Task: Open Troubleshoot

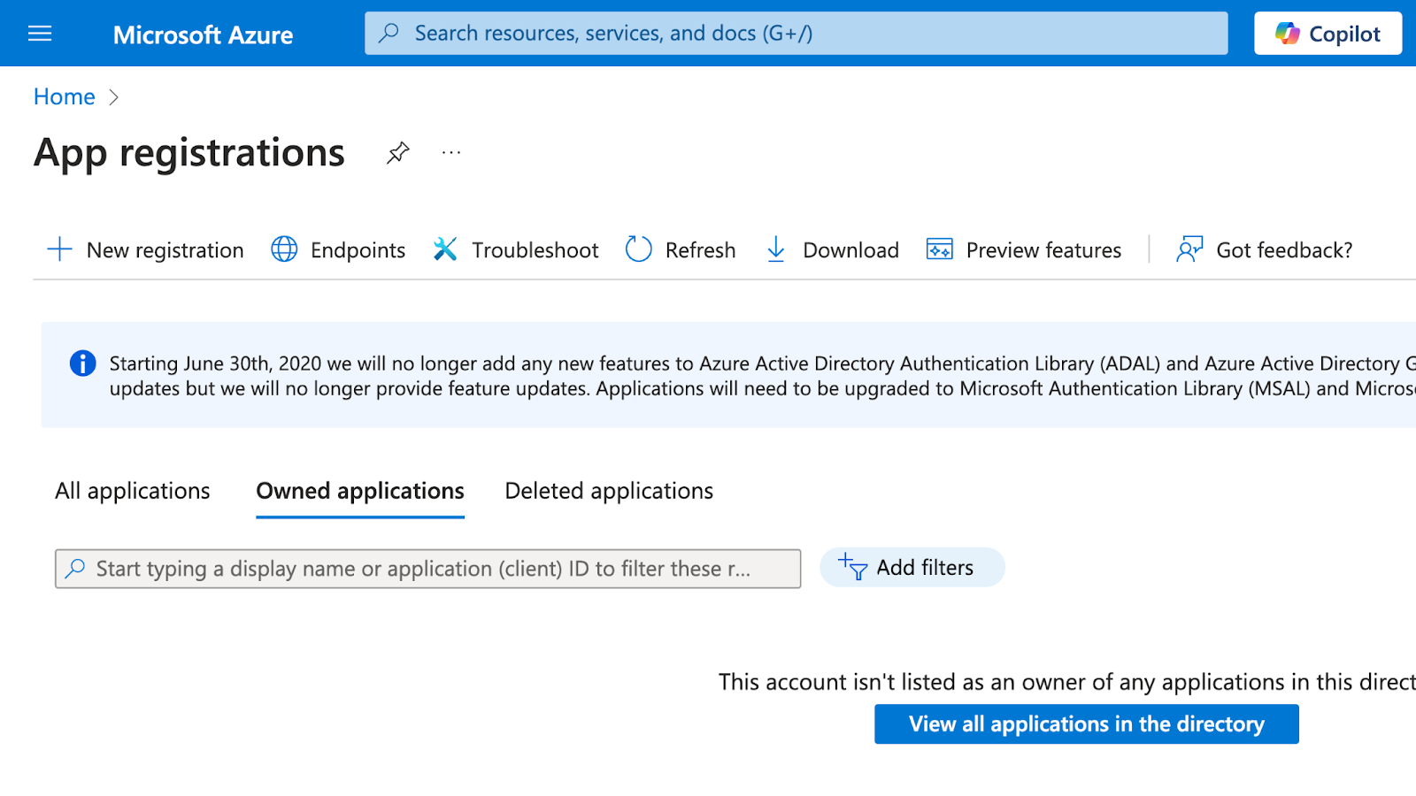Action: pos(516,250)
